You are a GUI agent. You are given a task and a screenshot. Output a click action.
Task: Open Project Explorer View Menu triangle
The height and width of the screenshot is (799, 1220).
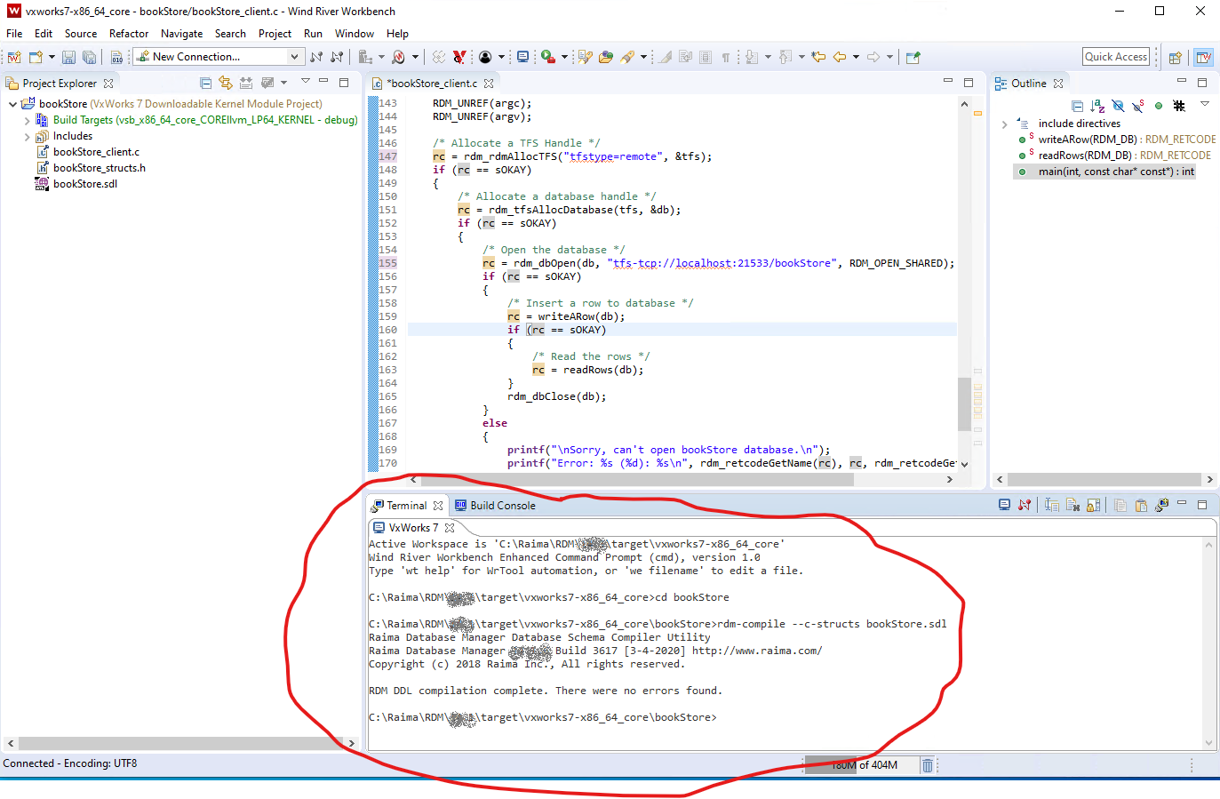click(x=305, y=82)
